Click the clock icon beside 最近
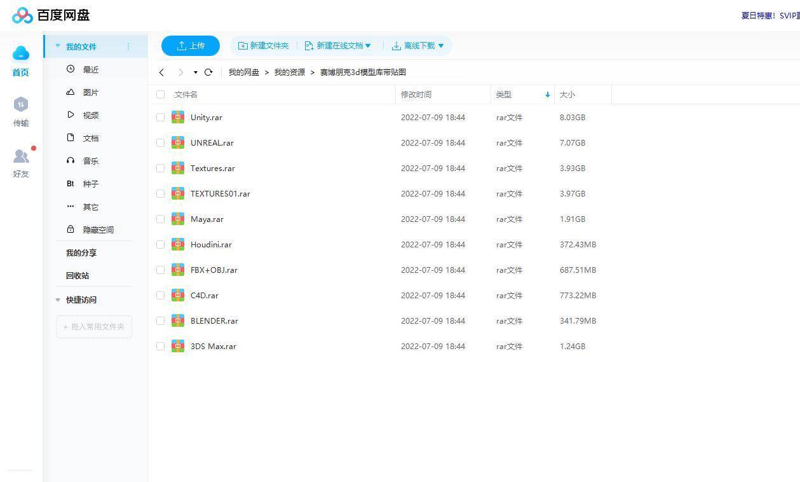Image resolution: width=800 pixels, height=482 pixels. point(71,69)
